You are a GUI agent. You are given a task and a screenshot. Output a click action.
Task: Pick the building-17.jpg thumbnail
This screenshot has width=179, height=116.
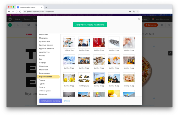114,60
